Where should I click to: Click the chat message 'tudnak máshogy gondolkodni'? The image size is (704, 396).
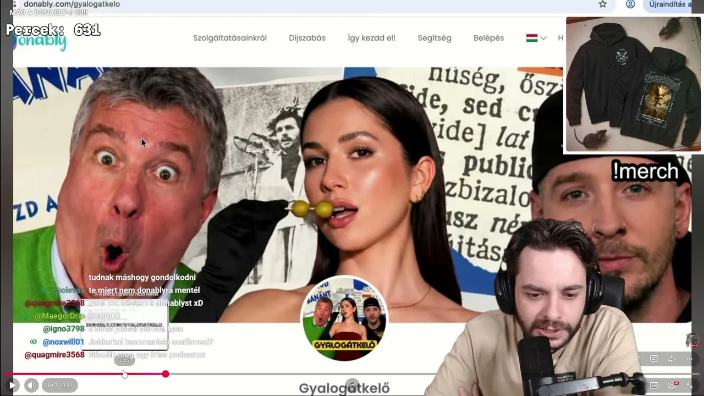pyautogui.click(x=142, y=277)
